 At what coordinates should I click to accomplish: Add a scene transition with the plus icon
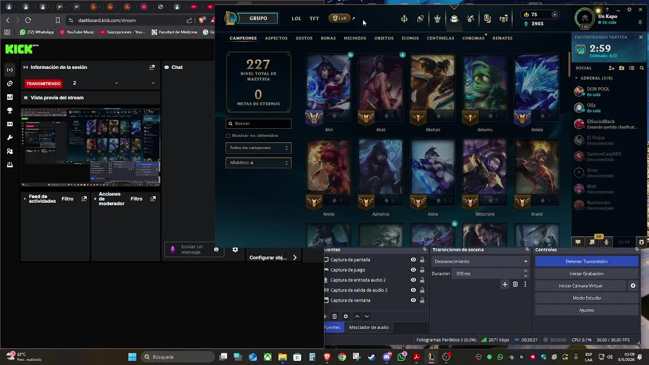504,284
